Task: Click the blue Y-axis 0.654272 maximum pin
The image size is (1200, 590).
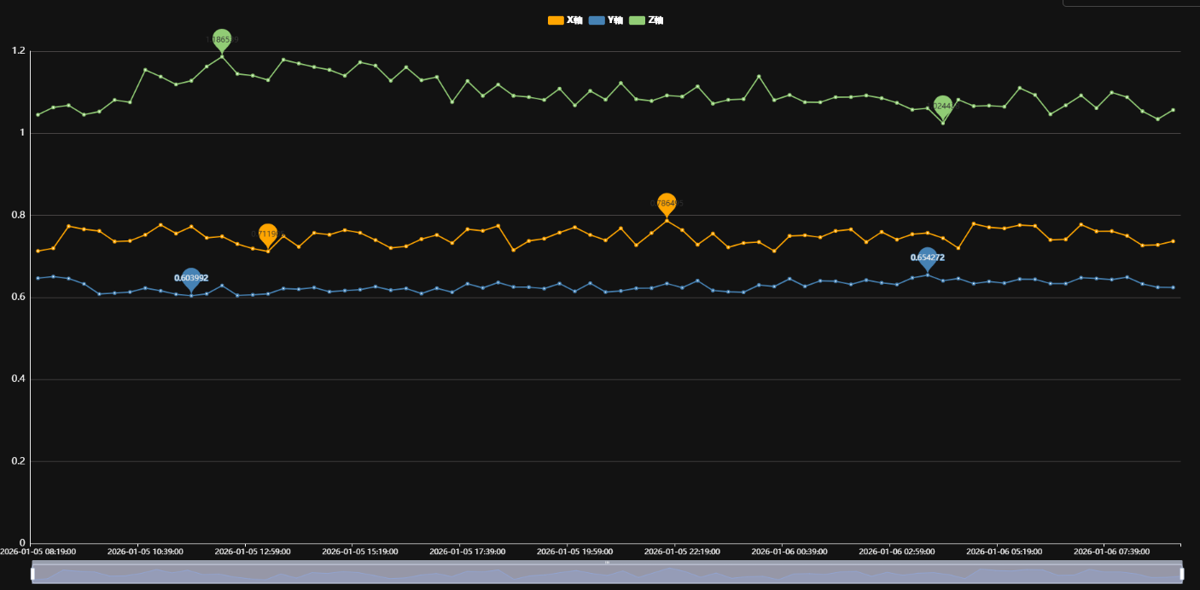Action: pos(928,258)
